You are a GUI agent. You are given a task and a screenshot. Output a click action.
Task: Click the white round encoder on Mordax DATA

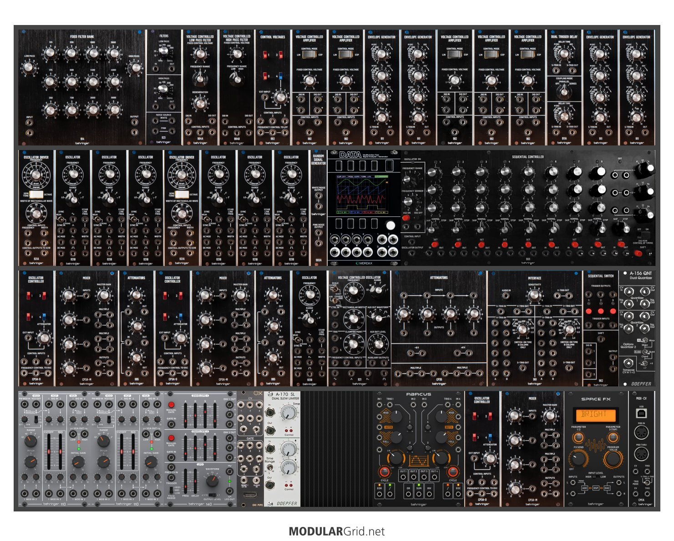tap(390, 225)
